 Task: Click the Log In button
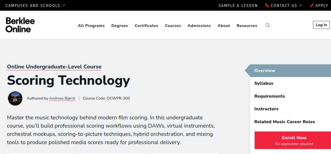[x=321, y=25]
